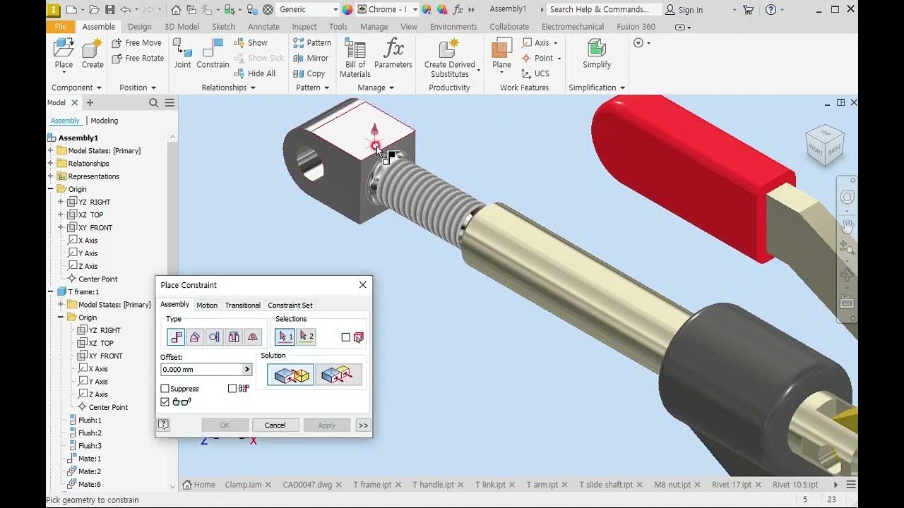Click the ViewCube in the viewport
Viewport: 904px width, 508px height.
[x=824, y=145]
